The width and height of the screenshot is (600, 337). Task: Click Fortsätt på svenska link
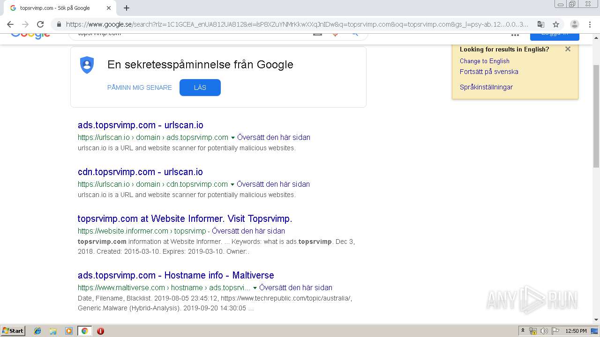(489, 72)
